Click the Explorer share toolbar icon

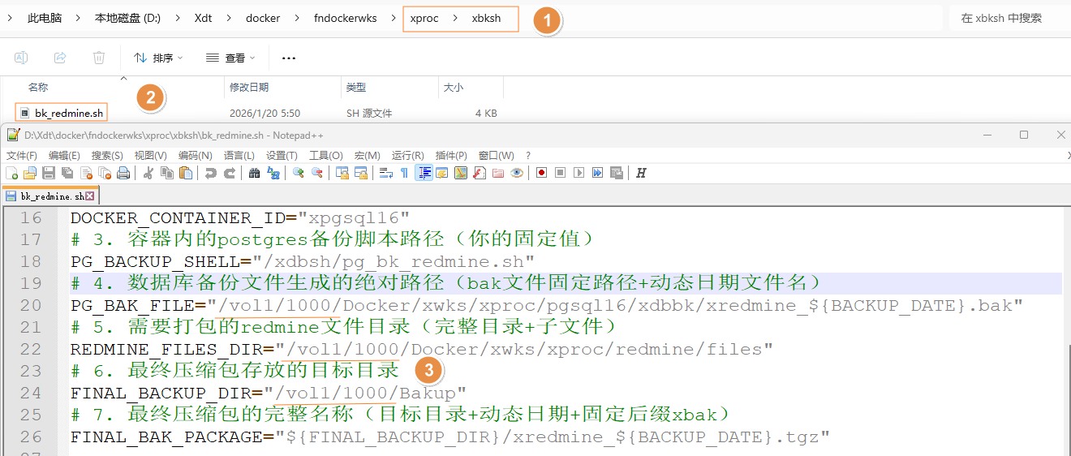[x=60, y=58]
